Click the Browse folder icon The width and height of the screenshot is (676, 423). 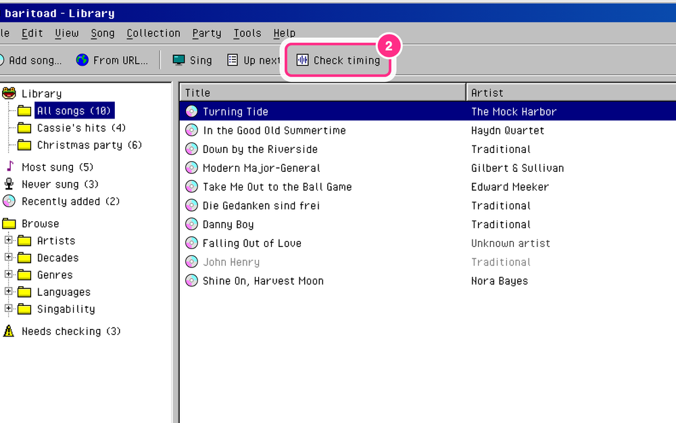tap(9, 223)
